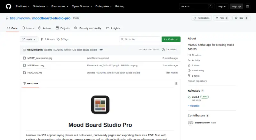Open README.md file
The width and height of the screenshot is (256, 140).
(x=35, y=73)
